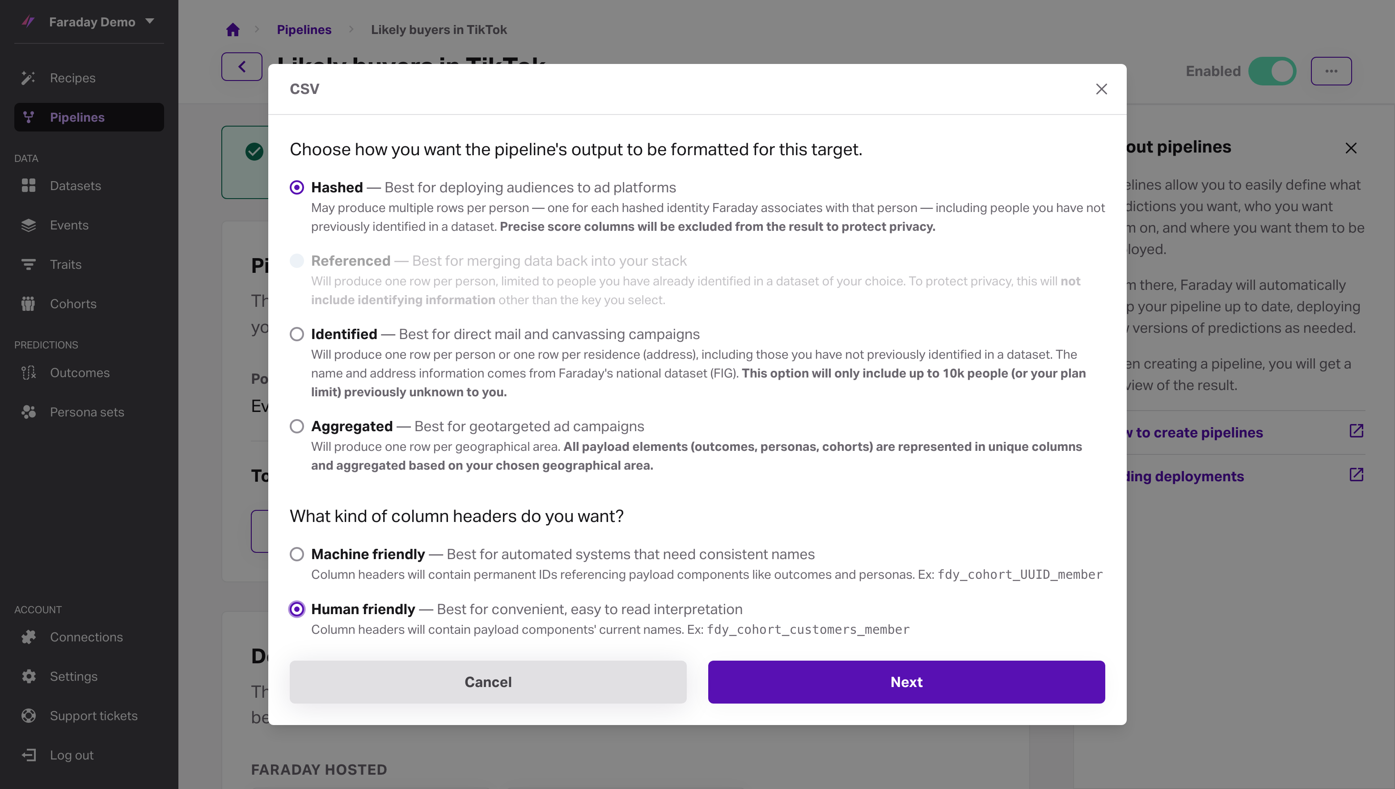Screen dimensions: 1395x789
Task: Select the Referenced output format
Action: [x=297, y=261]
